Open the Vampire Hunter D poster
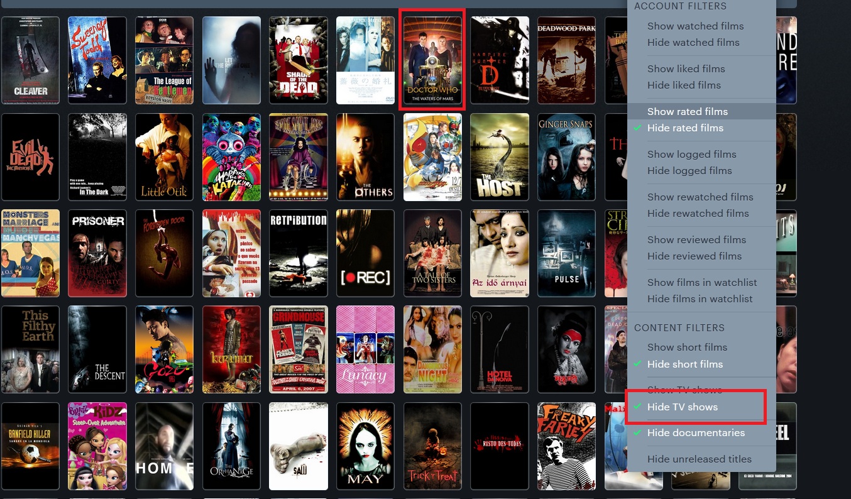The height and width of the screenshot is (499, 851). (x=500, y=60)
